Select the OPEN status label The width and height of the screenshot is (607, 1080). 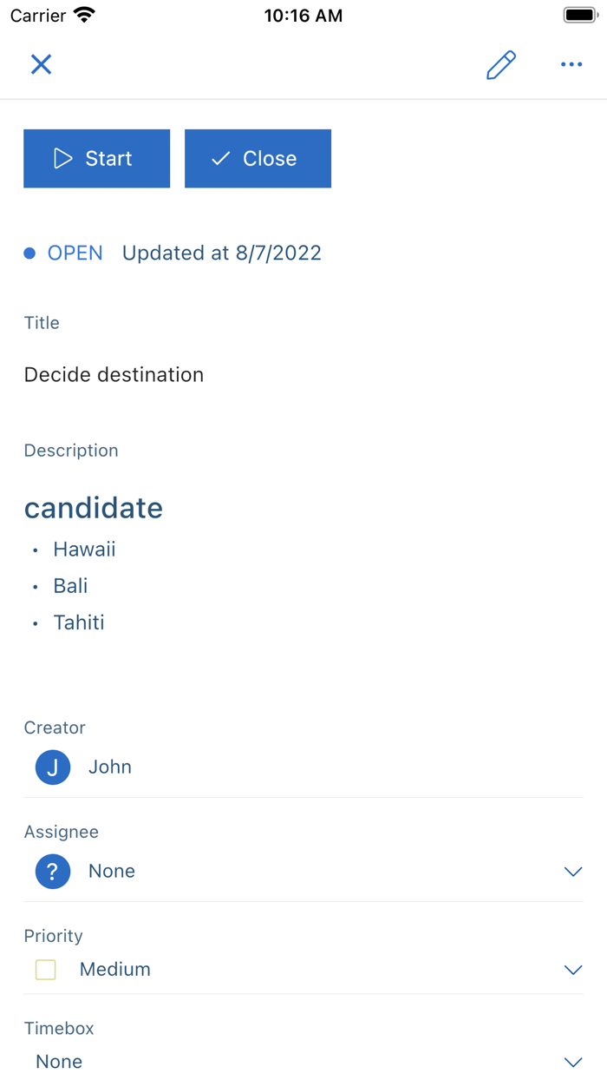(x=75, y=253)
